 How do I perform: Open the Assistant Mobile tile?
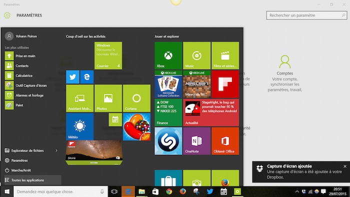(x=79, y=98)
